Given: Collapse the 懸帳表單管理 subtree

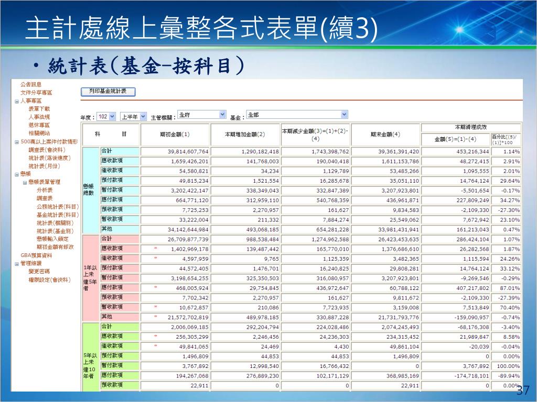Looking at the screenshot, I should click(25, 183).
